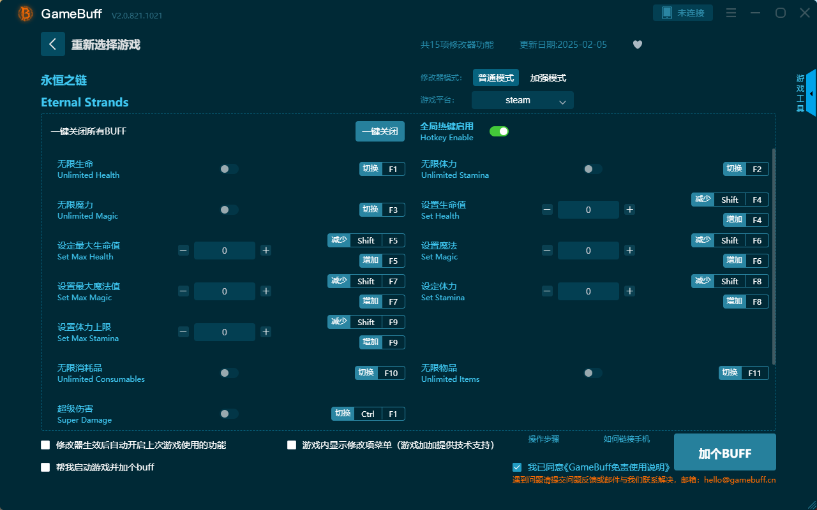Viewport: 817px width, 510px height.
Task: Click the 重新选择游戏 heading text
Action: click(106, 45)
